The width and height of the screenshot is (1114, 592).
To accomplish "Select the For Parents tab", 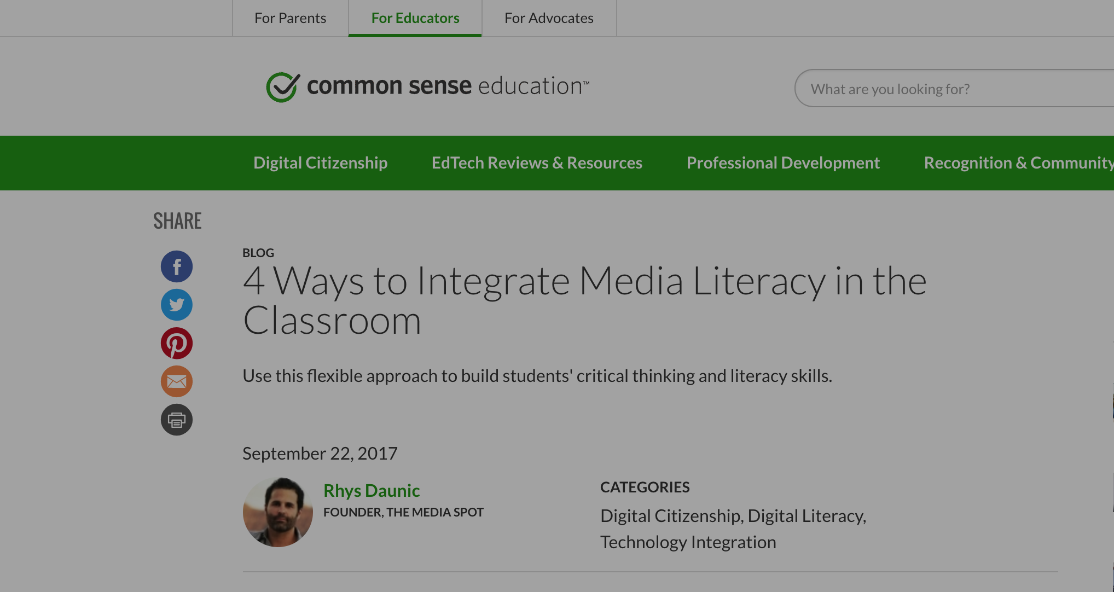I will 290,18.
